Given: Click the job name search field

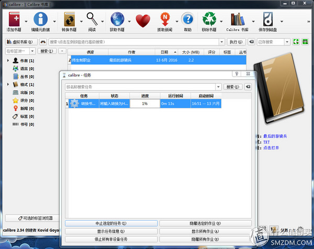Looking at the screenshot, I should click(x=140, y=87).
